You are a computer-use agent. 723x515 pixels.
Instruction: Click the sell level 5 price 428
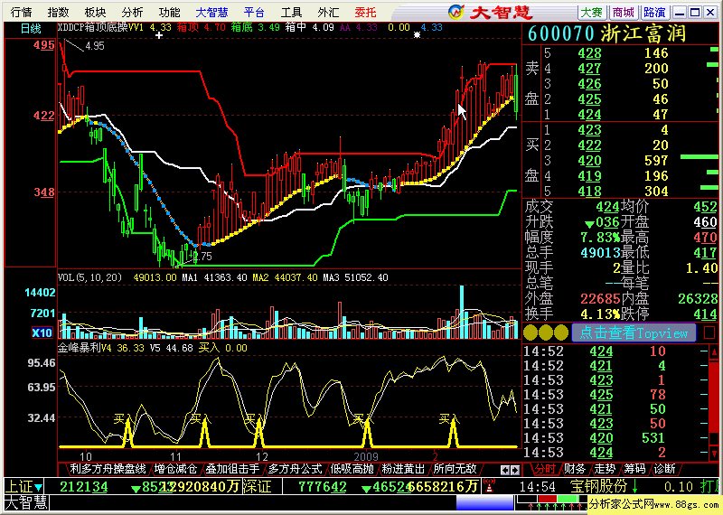tap(590, 53)
